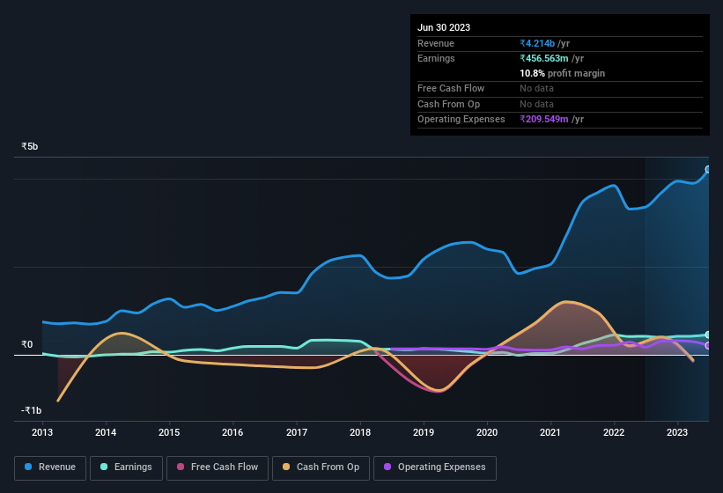The height and width of the screenshot is (493, 723).
Task: Toggle the Revenue legend button
Action: tap(50, 467)
